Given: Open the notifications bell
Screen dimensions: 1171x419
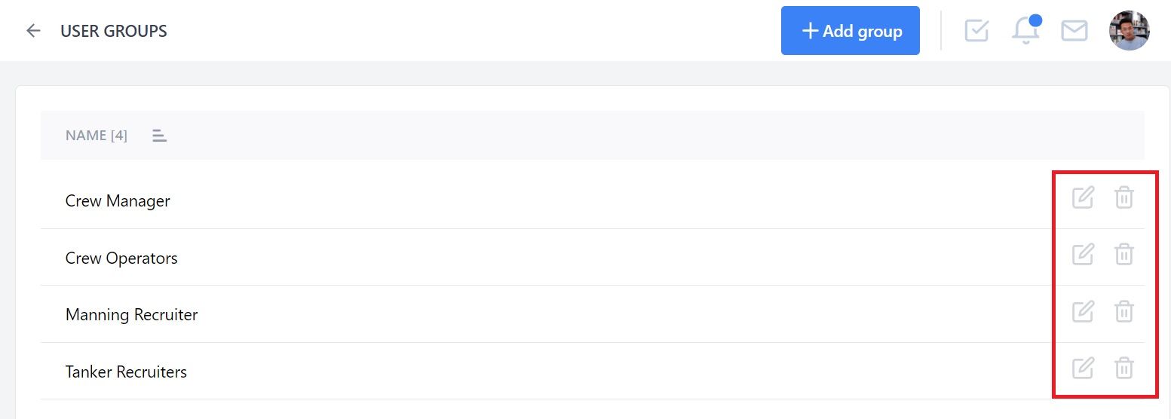Looking at the screenshot, I should click(1025, 30).
